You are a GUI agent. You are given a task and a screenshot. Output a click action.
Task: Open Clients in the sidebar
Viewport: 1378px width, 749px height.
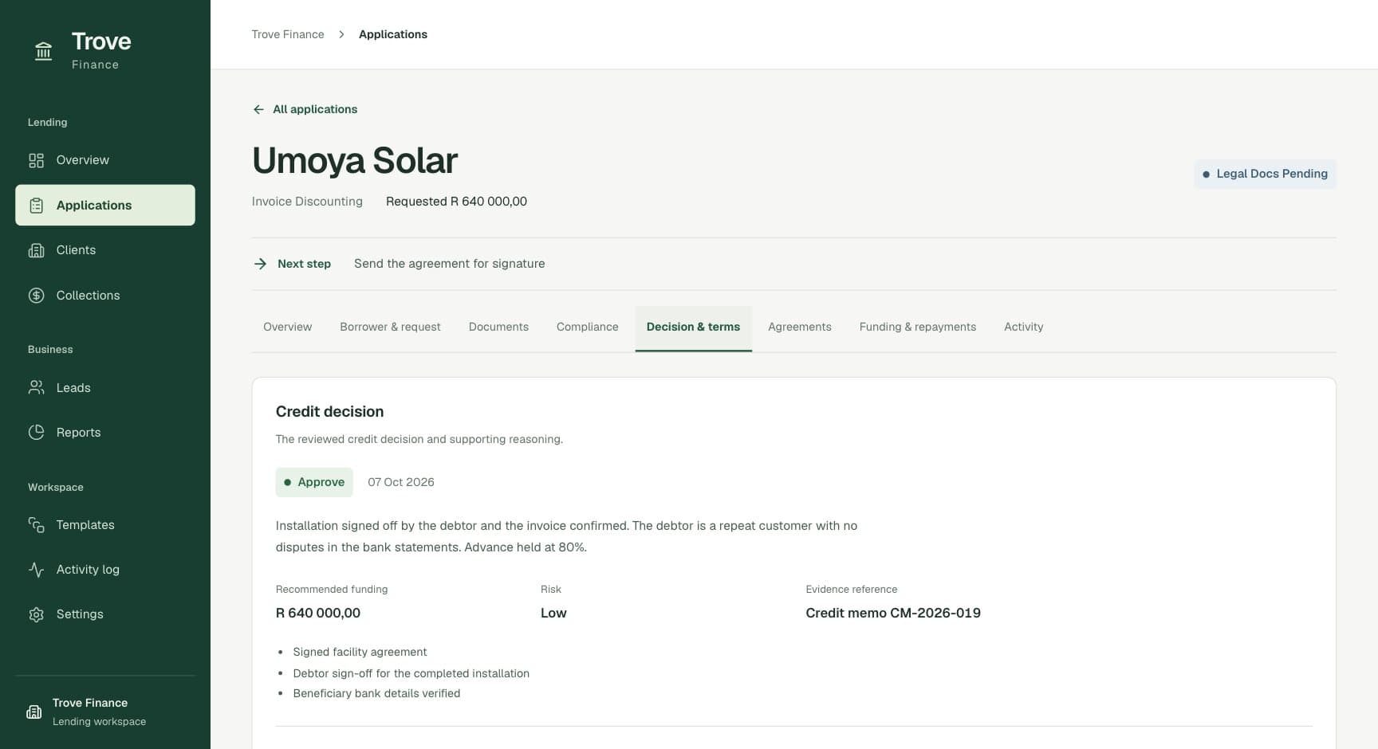click(105, 250)
